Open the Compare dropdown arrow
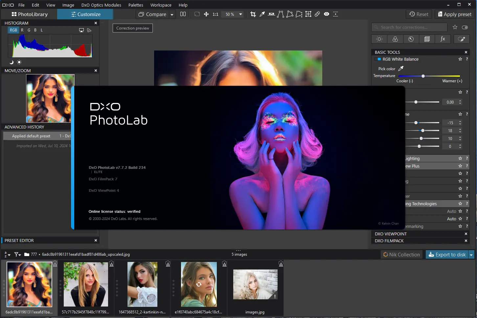This screenshot has width=477, height=318. pyautogui.click(x=172, y=14)
